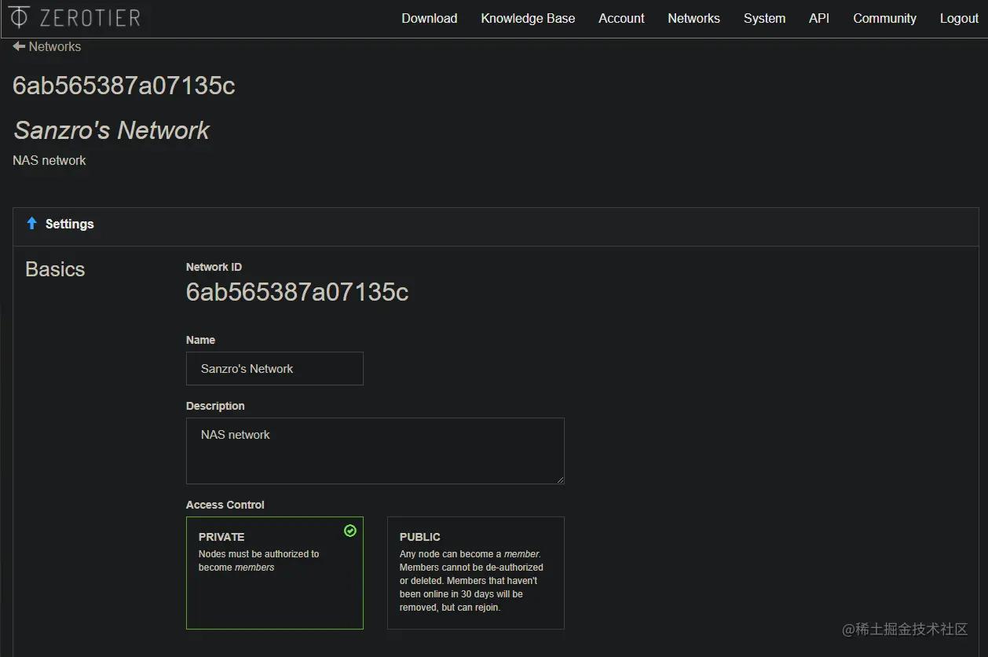Return to Networks via the breadcrumb link
This screenshot has height=657, width=988.
[55, 46]
